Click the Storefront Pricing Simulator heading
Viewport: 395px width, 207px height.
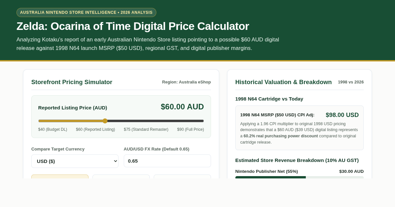click(x=72, y=82)
